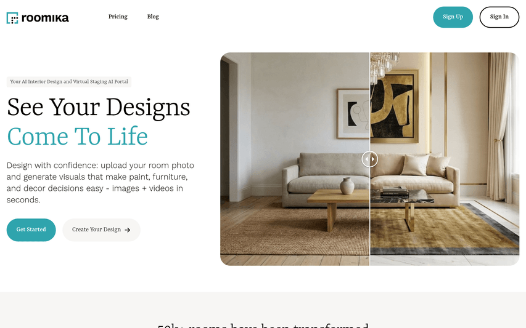Click the Design with confidence description paragraph
This screenshot has height=328, width=526.
coord(101,182)
